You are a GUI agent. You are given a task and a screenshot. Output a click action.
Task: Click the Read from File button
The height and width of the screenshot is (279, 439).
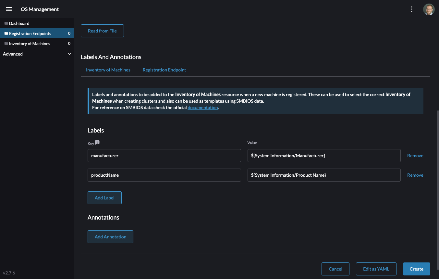pos(102,31)
